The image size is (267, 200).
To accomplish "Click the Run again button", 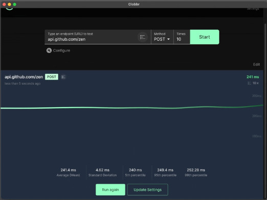I will (110, 190).
